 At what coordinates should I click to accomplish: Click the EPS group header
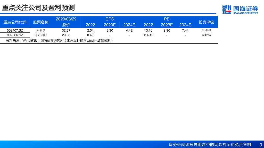[x=110, y=19]
